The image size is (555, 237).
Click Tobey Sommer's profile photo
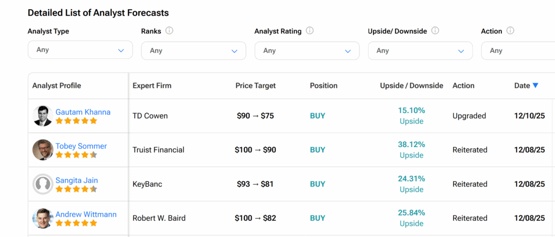pos(42,150)
